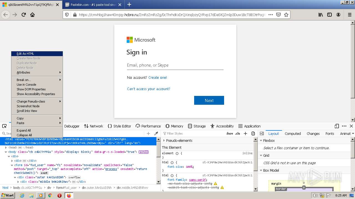Collapse the Box Model section
The image size is (355, 199).
261,170
